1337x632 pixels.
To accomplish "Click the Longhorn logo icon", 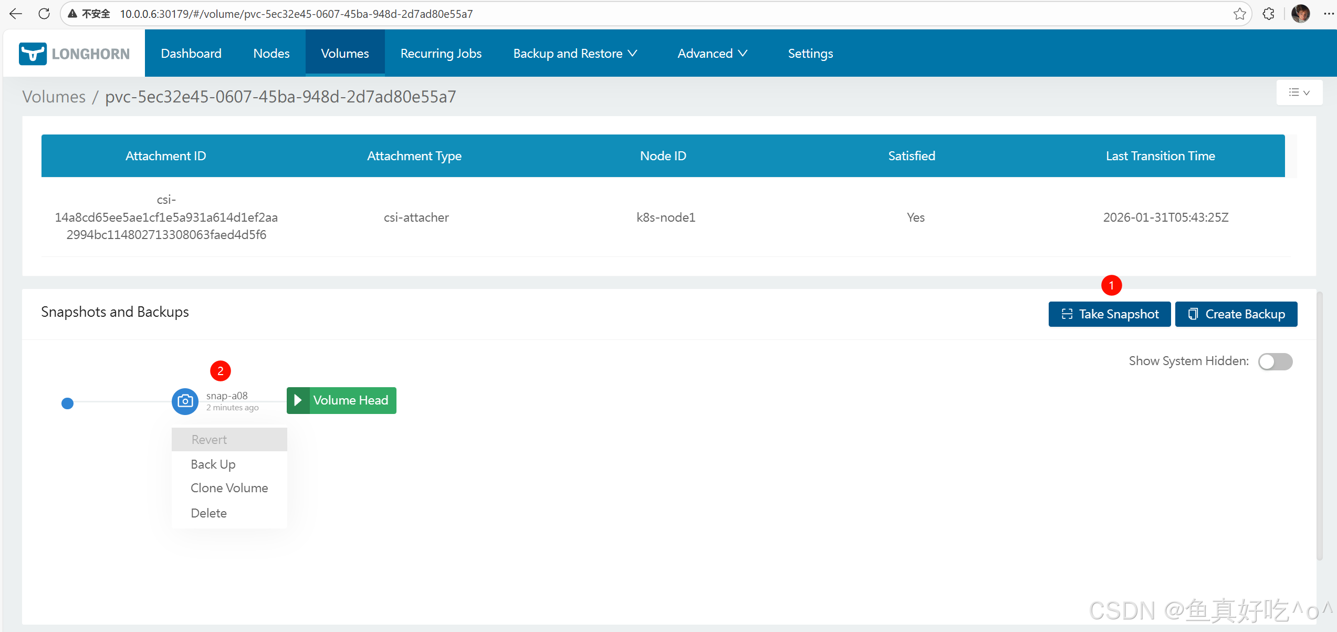I will (x=33, y=54).
